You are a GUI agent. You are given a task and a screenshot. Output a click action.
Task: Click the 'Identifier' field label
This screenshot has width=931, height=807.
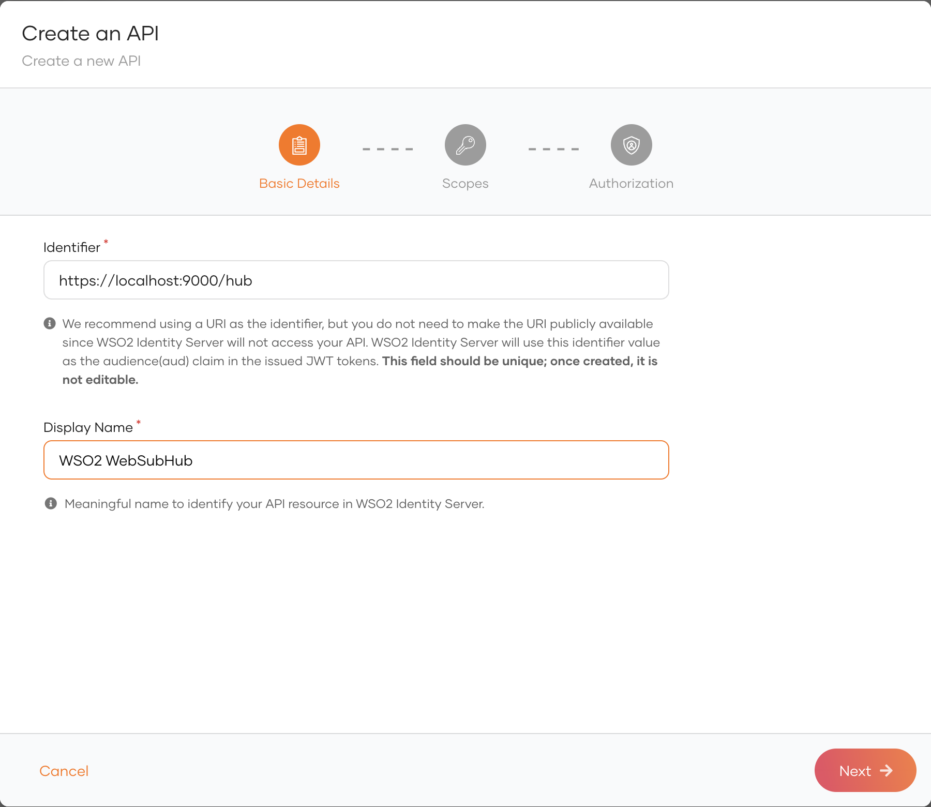click(x=72, y=248)
